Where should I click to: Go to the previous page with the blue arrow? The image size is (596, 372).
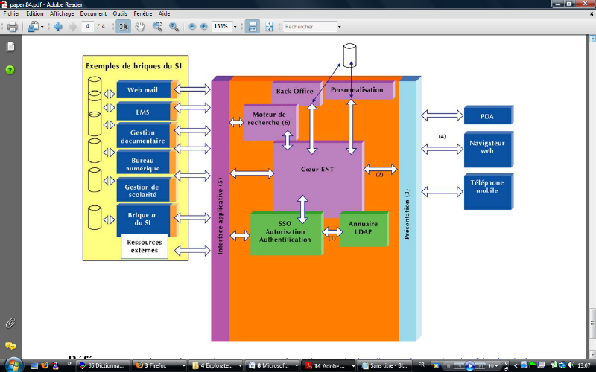coord(58,27)
